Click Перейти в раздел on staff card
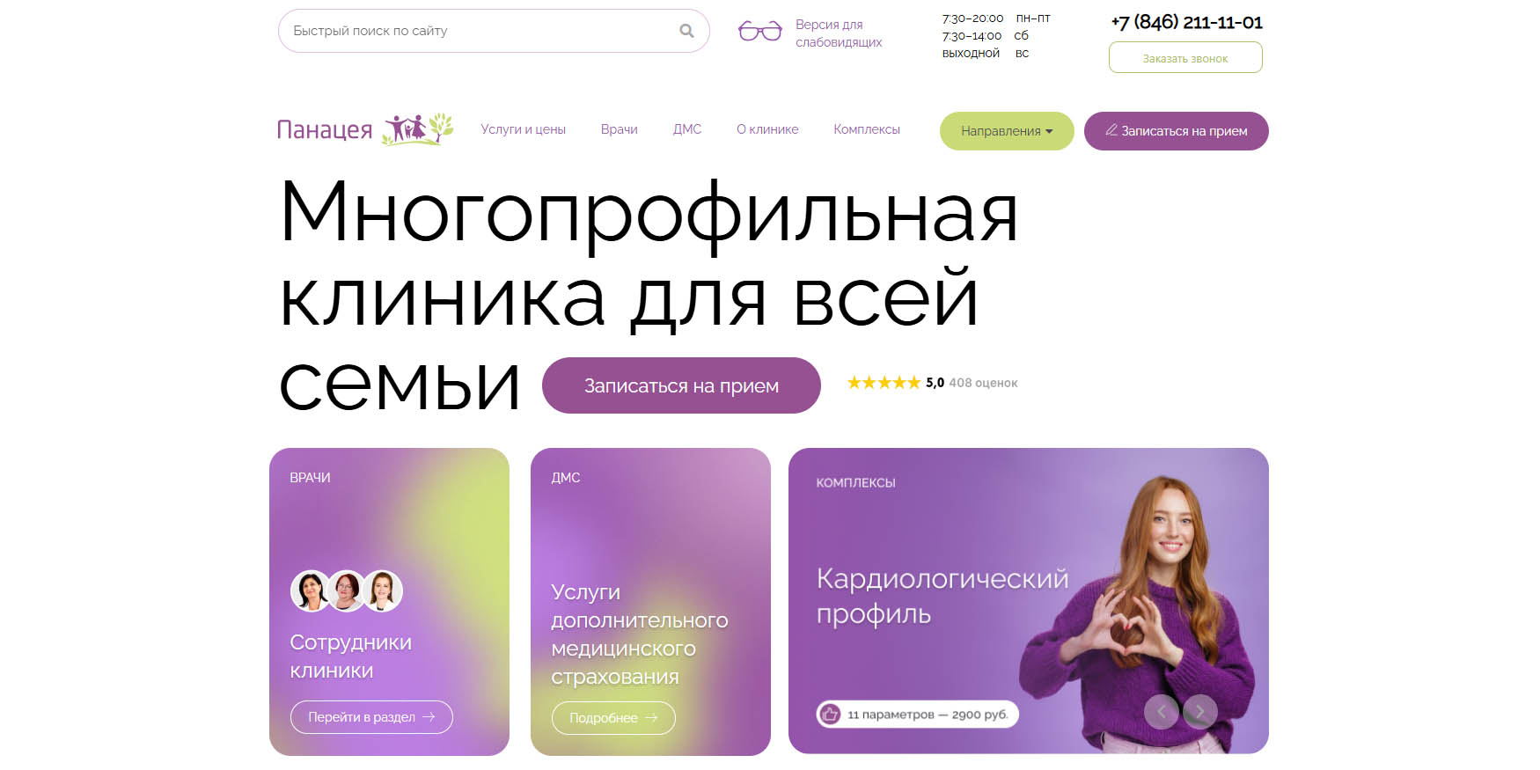 point(371,717)
